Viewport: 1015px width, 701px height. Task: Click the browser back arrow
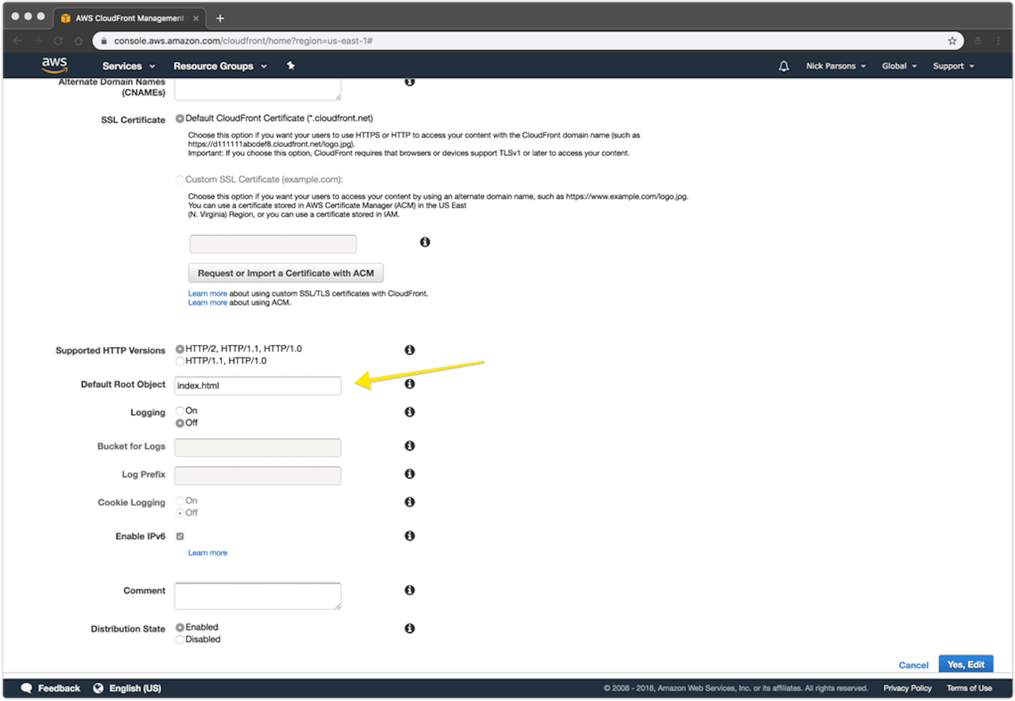17,41
